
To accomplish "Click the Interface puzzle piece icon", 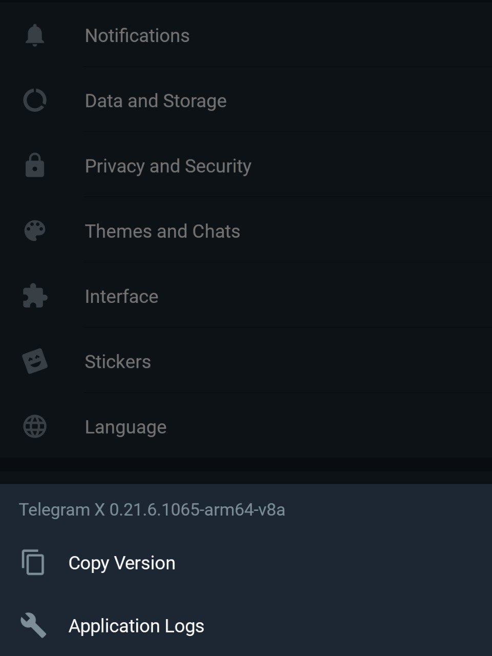I will click(35, 296).
